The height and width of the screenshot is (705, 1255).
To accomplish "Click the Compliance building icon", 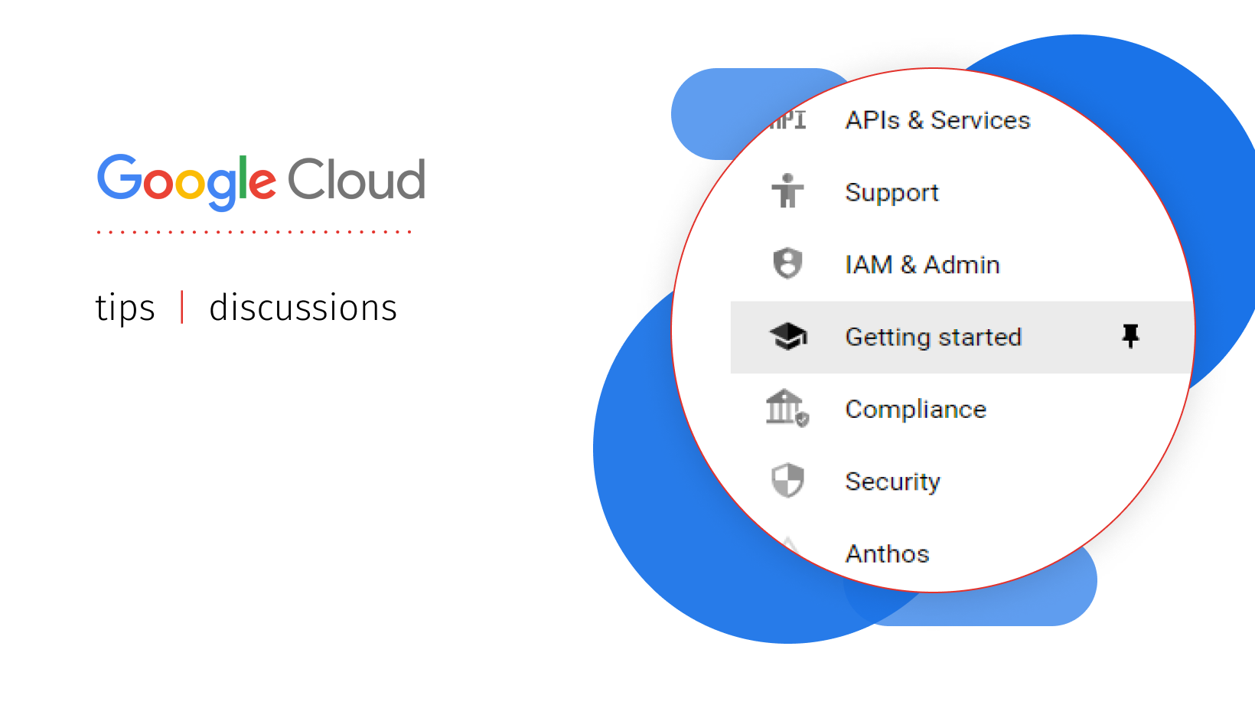I will pyautogui.click(x=787, y=408).
